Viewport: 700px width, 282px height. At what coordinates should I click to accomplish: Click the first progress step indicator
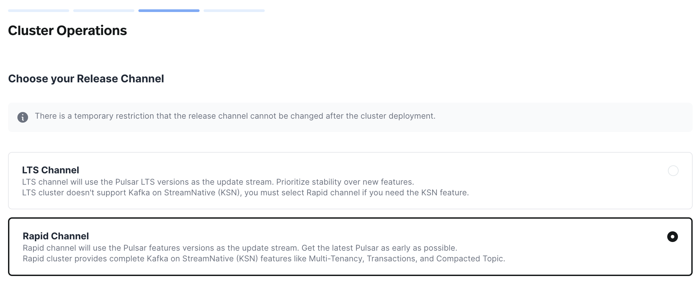coord(38,10)
